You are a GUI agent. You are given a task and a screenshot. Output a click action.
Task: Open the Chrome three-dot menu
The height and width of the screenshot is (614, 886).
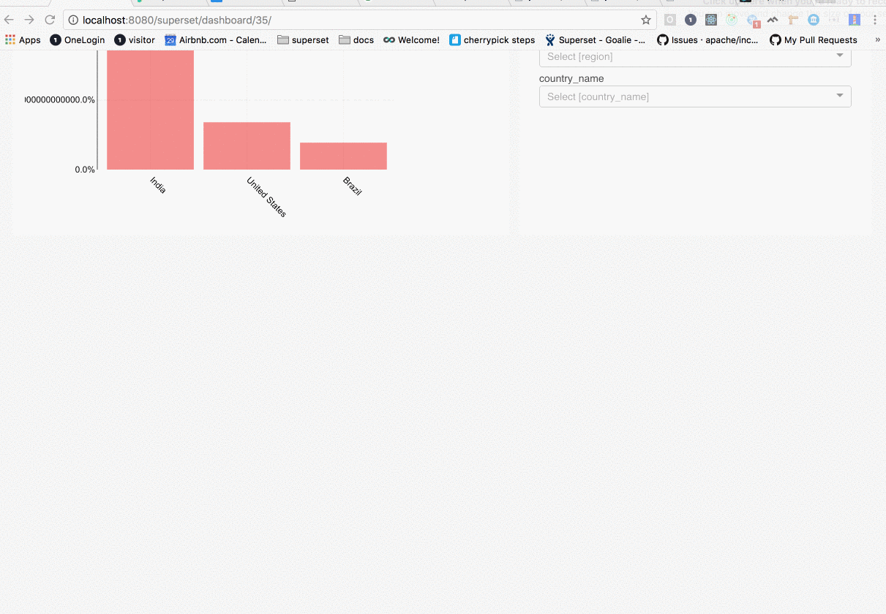pyautogui.click(x=875, y=20)
